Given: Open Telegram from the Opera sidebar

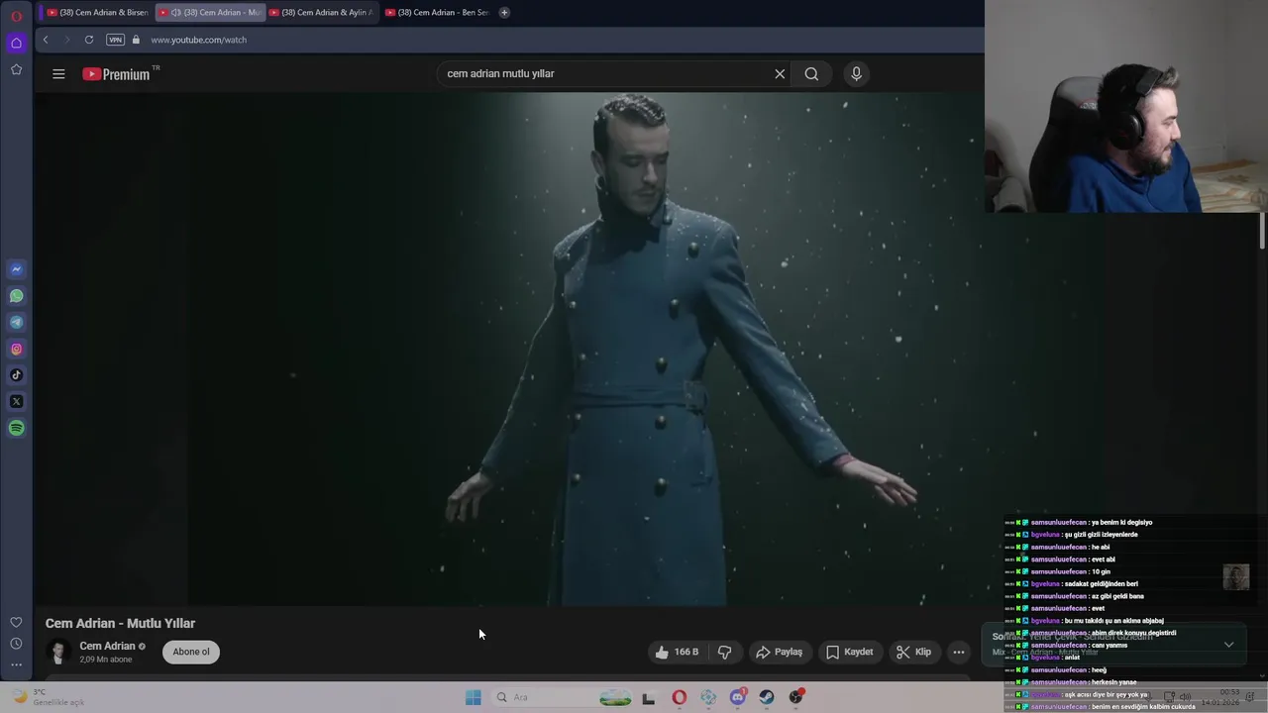Looking at the screenshot, I should coord(16,322).
